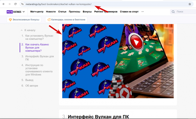Open the Meta Ratings logo homepage
Image resolution: width=196 pixels, height=119 pixels.
(x=14, y=12)
